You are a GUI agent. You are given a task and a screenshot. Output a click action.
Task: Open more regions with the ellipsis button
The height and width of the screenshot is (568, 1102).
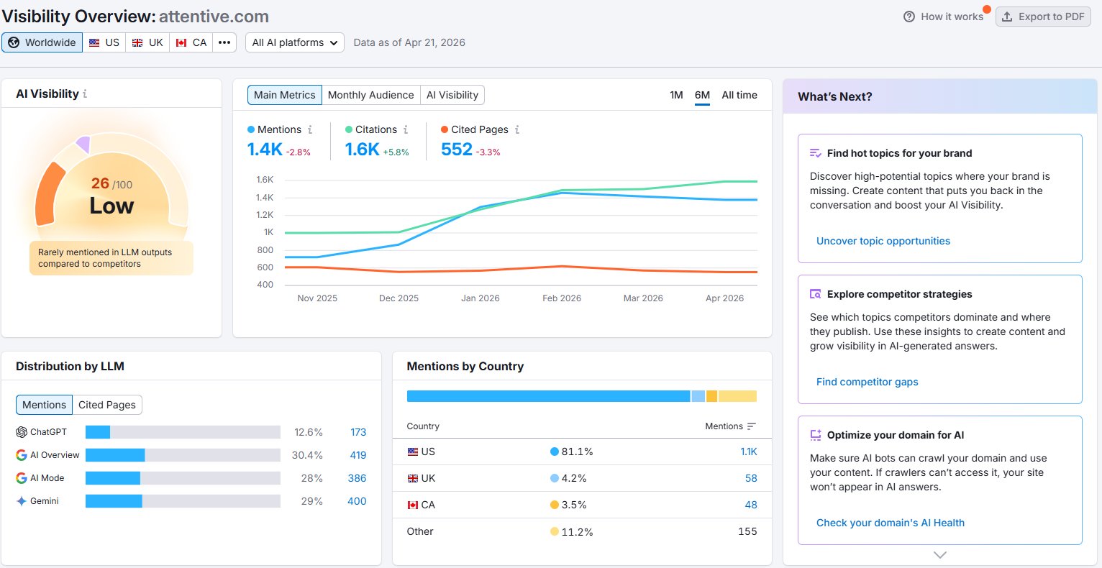(x=224, y=42)
